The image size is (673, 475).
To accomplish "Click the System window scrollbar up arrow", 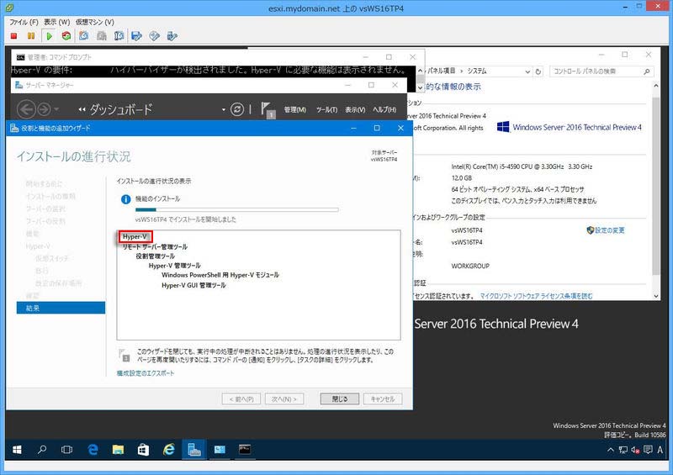I will point(656,87).
